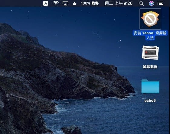Click the eject icon in menu bar
The width and height of the screenshot is (170, 134).
(x=75, y=4)
